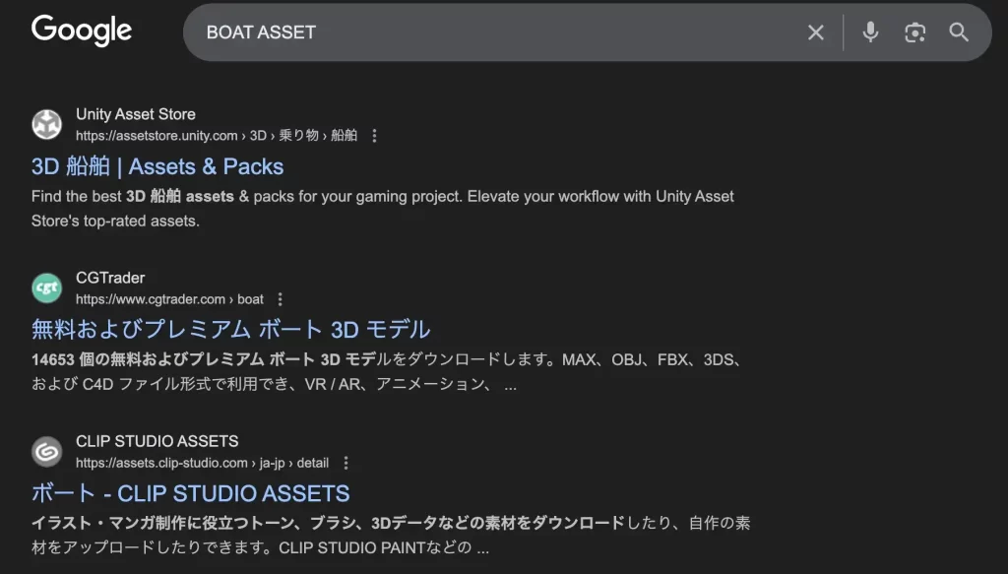Open the three-dot menu beside the CGTrader URL
1008x574 pixels.
pos(280,299)
